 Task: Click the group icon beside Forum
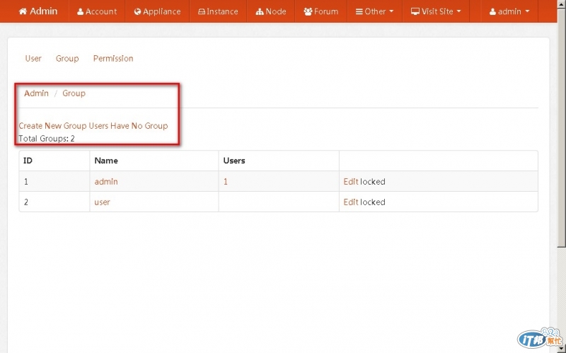tap(308, 11)
